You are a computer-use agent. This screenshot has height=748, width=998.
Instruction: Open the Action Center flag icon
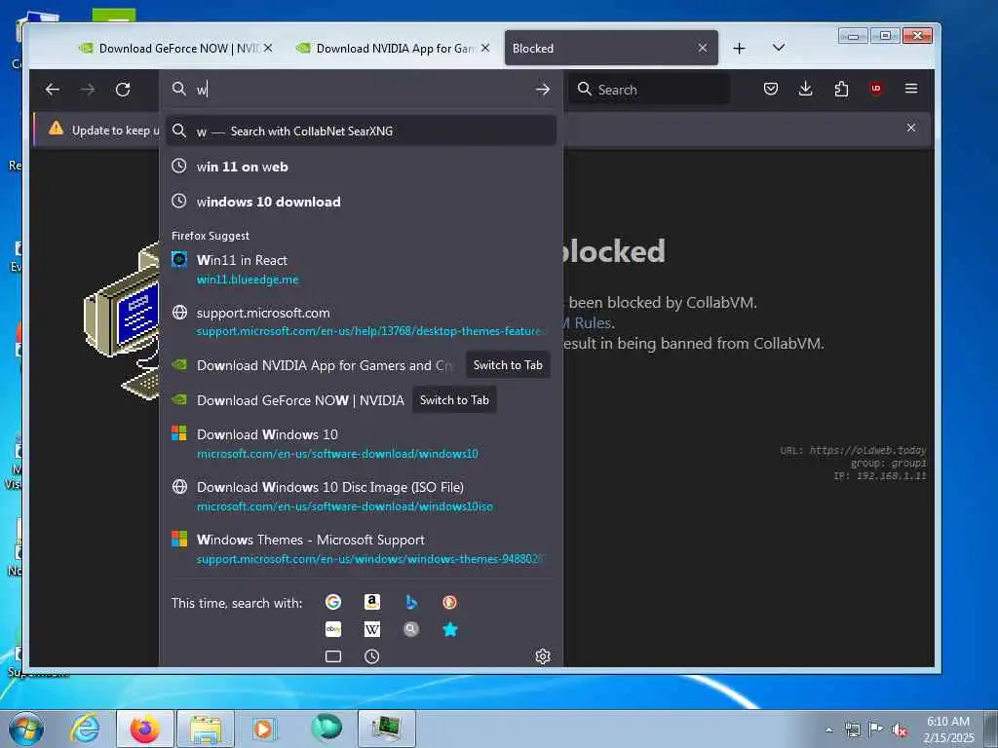[x=876, y=729]
